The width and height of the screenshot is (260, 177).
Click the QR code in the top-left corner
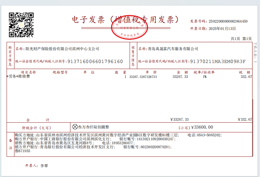point(21,25)
